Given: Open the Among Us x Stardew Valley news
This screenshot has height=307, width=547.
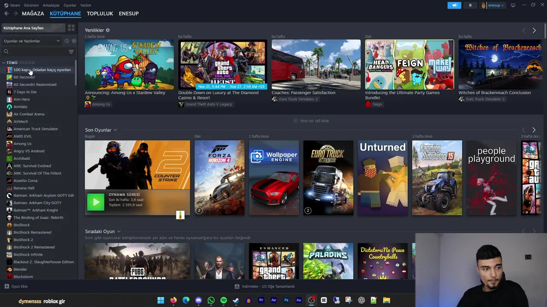Looking at the screenshot, I should [129, 64].
